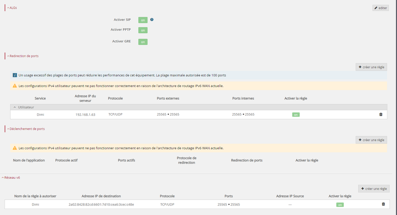Create a rule in Réseau v6
Image resolution: width=397 pixels, height=215 pixels.
coord(374,189)
